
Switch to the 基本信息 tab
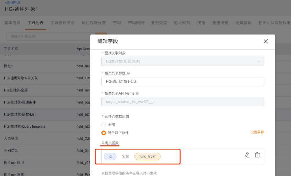point(12,23)
